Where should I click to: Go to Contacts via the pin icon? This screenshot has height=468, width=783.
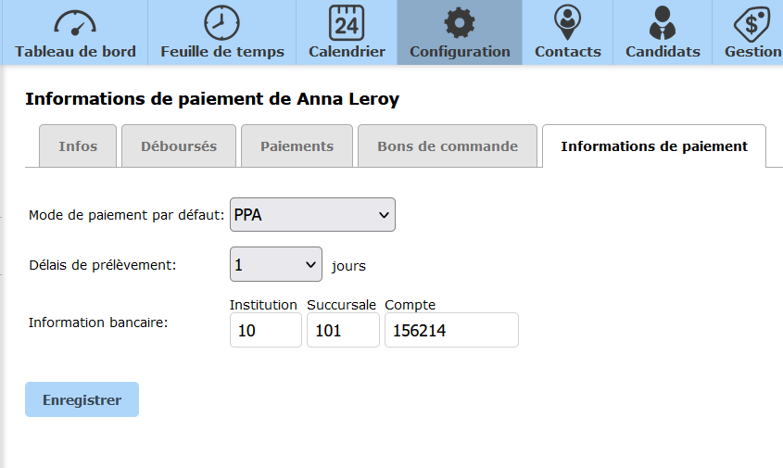click(x=567, y=22)
